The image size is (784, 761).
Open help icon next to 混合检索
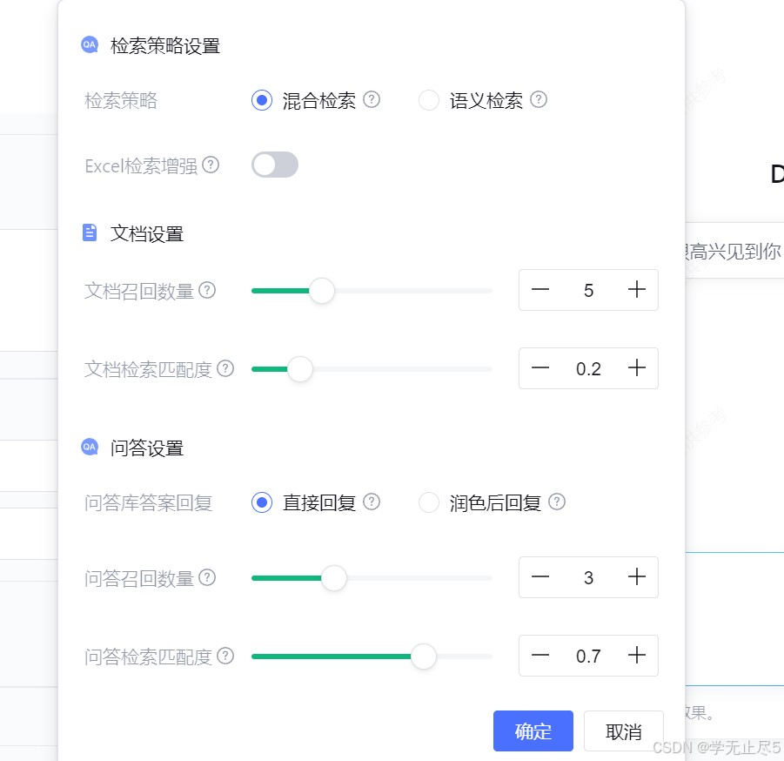372,99
